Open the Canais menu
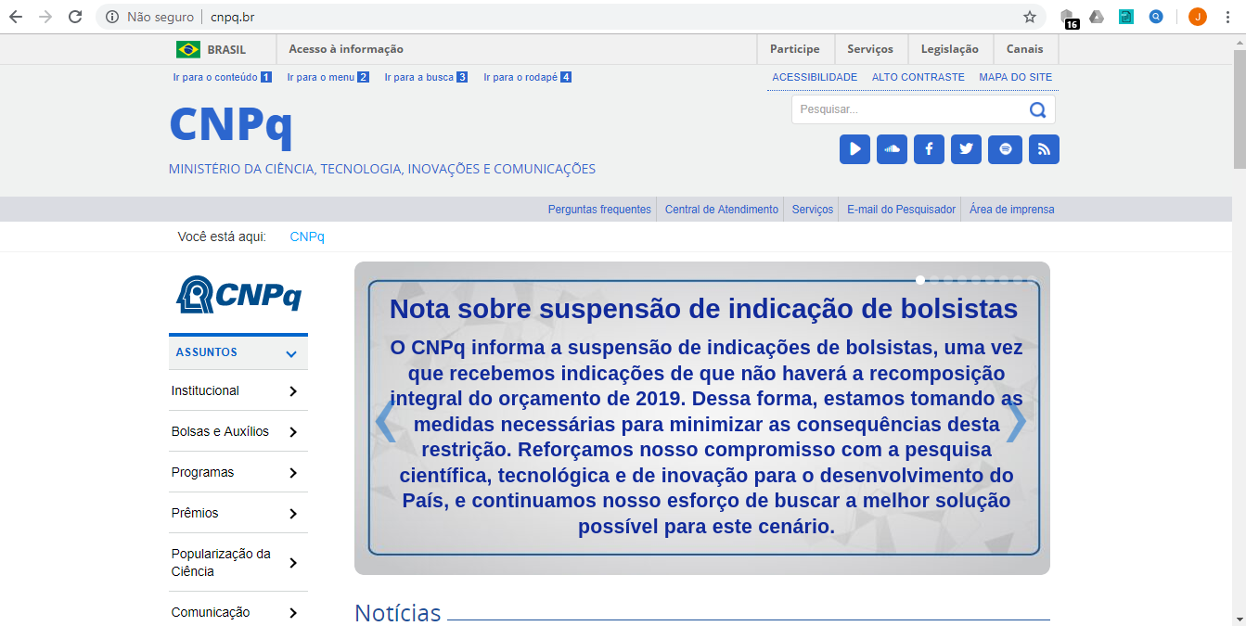 point(1025,49)
